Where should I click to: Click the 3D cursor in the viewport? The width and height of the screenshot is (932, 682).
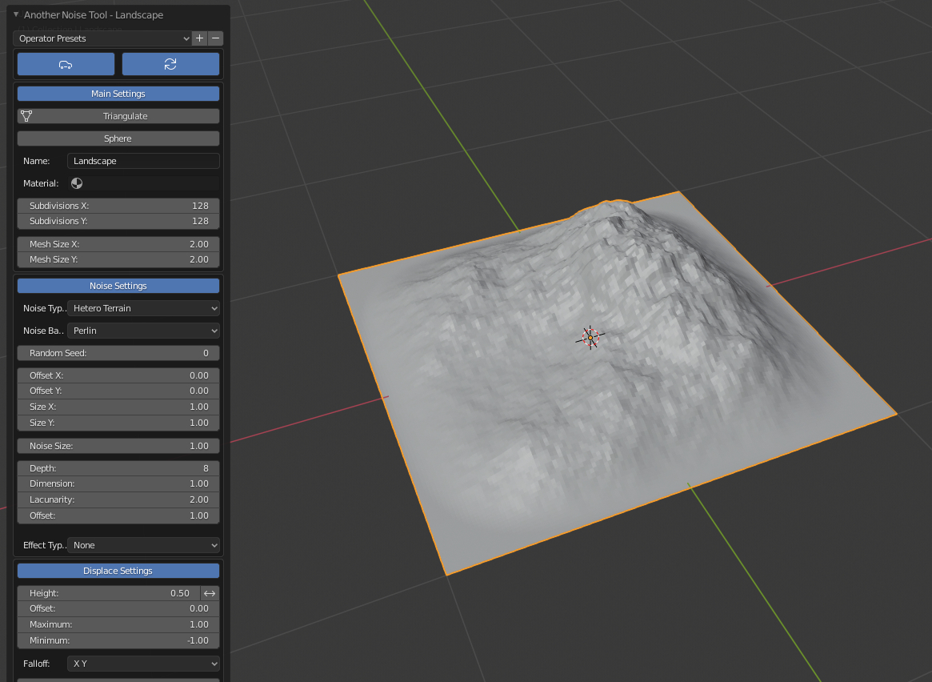tap(590, 338)
